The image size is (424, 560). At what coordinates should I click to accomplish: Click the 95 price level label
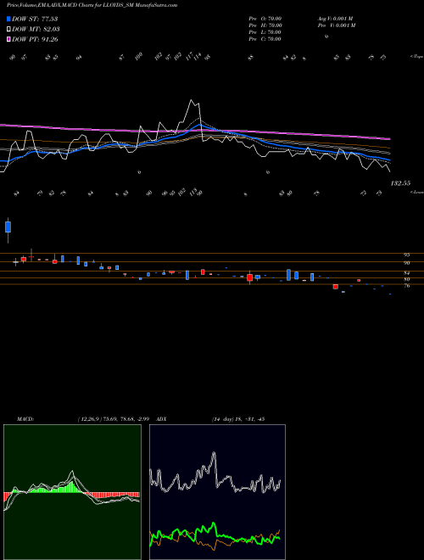406,255
